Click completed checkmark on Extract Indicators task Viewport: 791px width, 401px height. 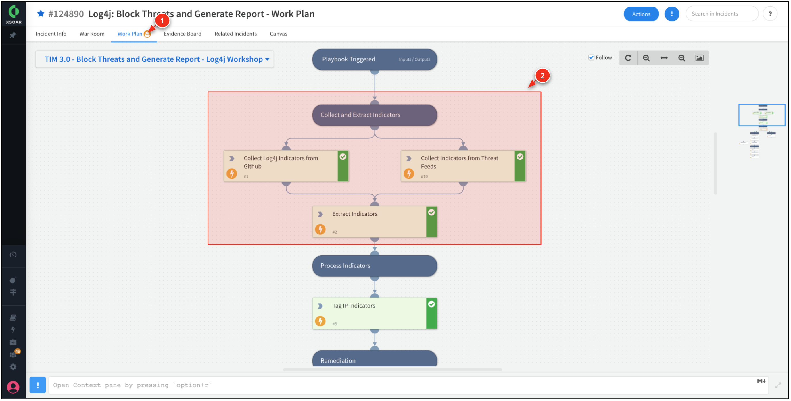pos(431,212)
